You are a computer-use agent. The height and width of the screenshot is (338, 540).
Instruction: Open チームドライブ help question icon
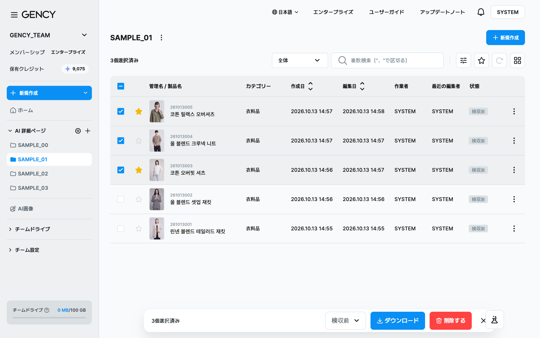(x=47, y=310)
